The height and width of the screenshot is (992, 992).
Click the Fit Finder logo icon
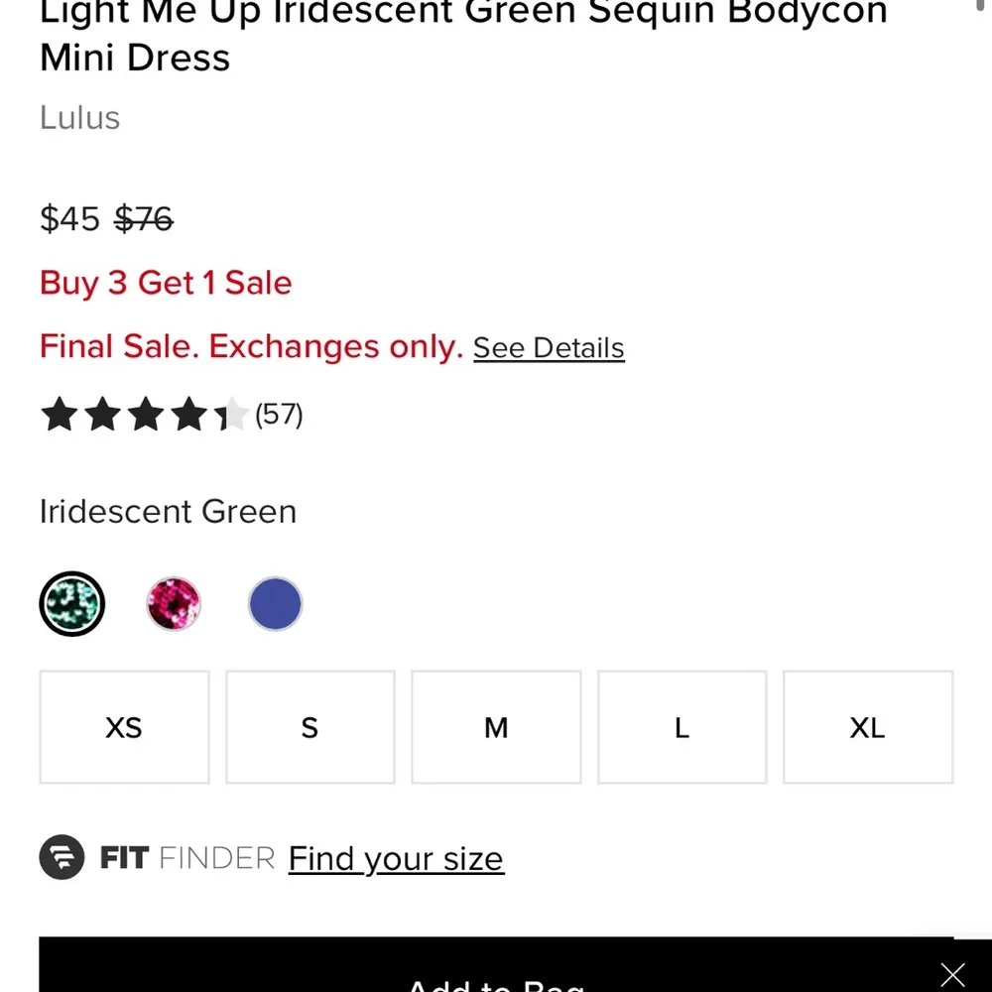pyautogui.click(x=61, y=857)
